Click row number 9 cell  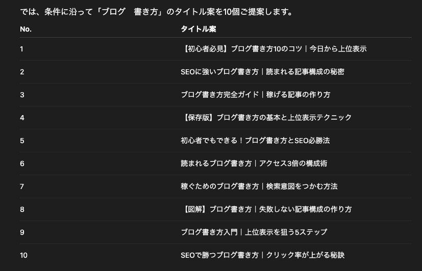pyautogui.click(x=22, y=232)
